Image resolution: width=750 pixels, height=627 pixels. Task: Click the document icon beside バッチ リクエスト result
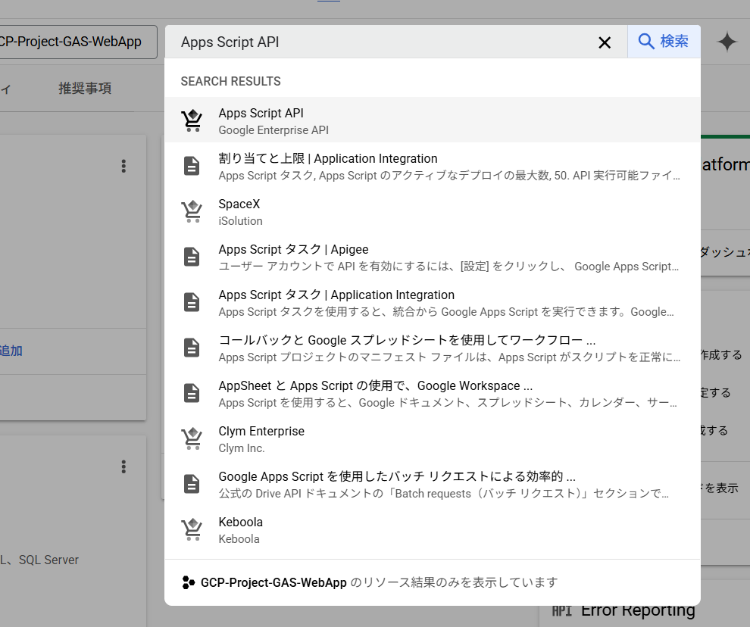click(x=192, y=484)
